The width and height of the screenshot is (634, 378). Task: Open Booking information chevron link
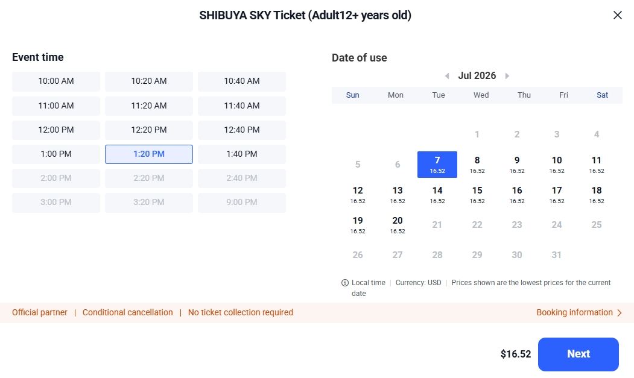(579, 312)
